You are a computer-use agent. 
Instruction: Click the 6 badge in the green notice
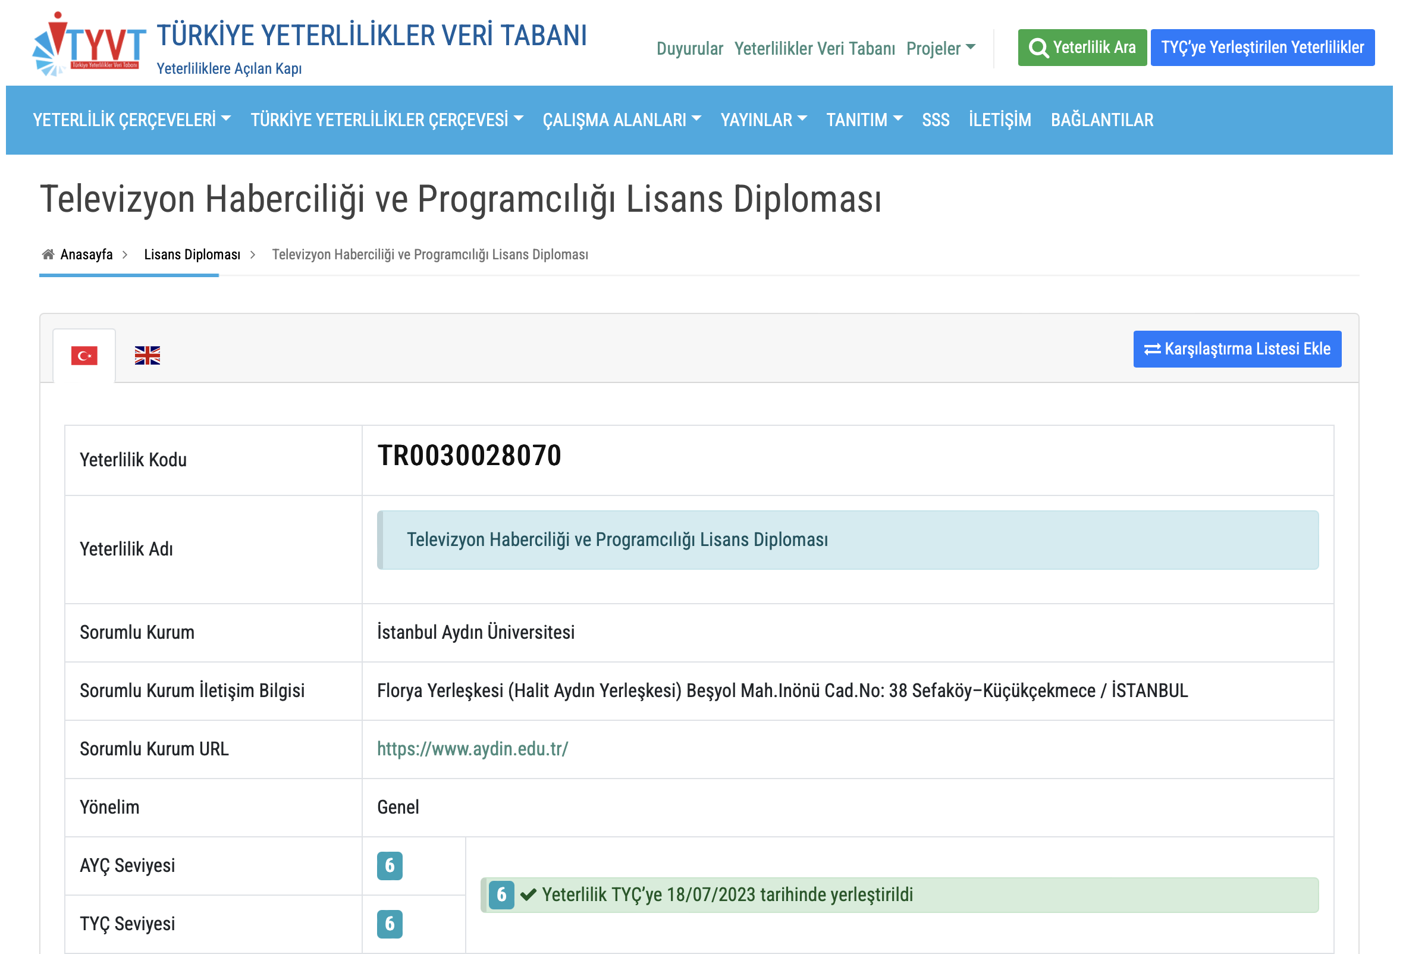click(x=502, y=895)
